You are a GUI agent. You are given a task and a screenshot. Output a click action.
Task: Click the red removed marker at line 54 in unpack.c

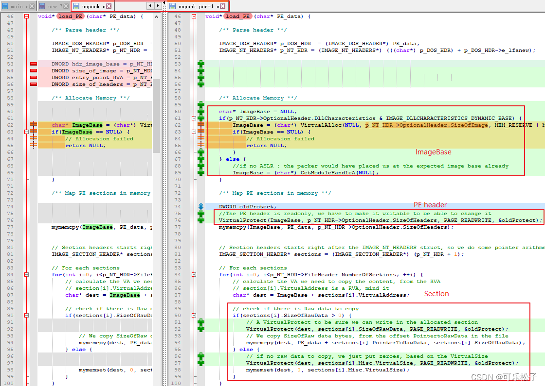[34, 71]
